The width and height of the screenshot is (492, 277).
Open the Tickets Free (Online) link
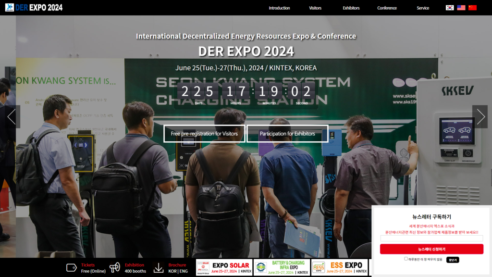(93, 268)
